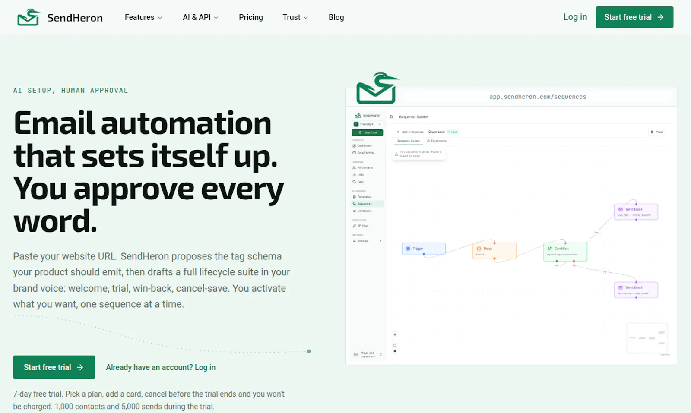
Task: Select Sequences in the preview sidebar
Action: [368, 204]
